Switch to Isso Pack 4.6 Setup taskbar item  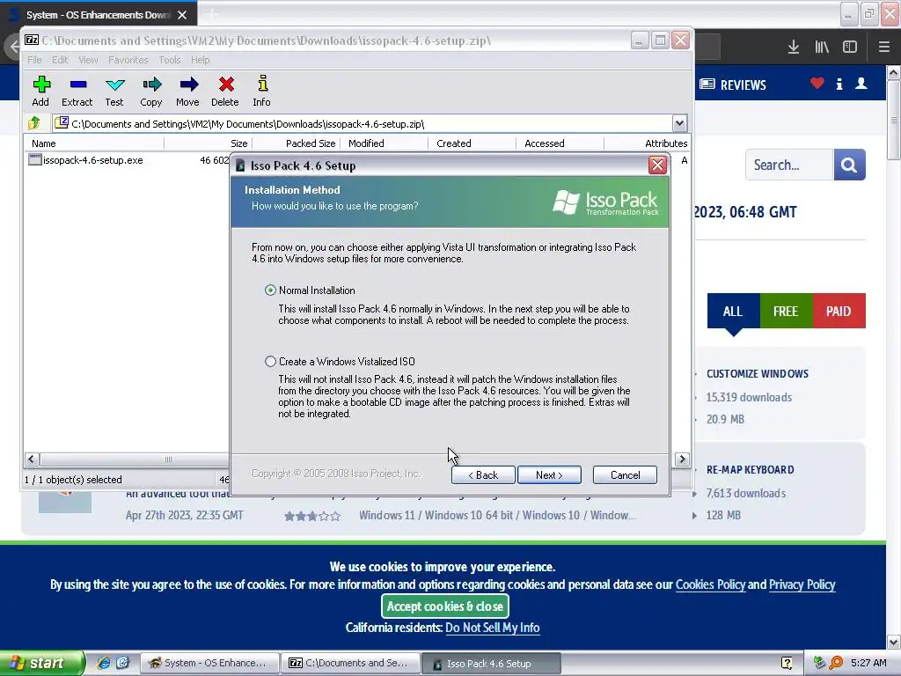491,663
